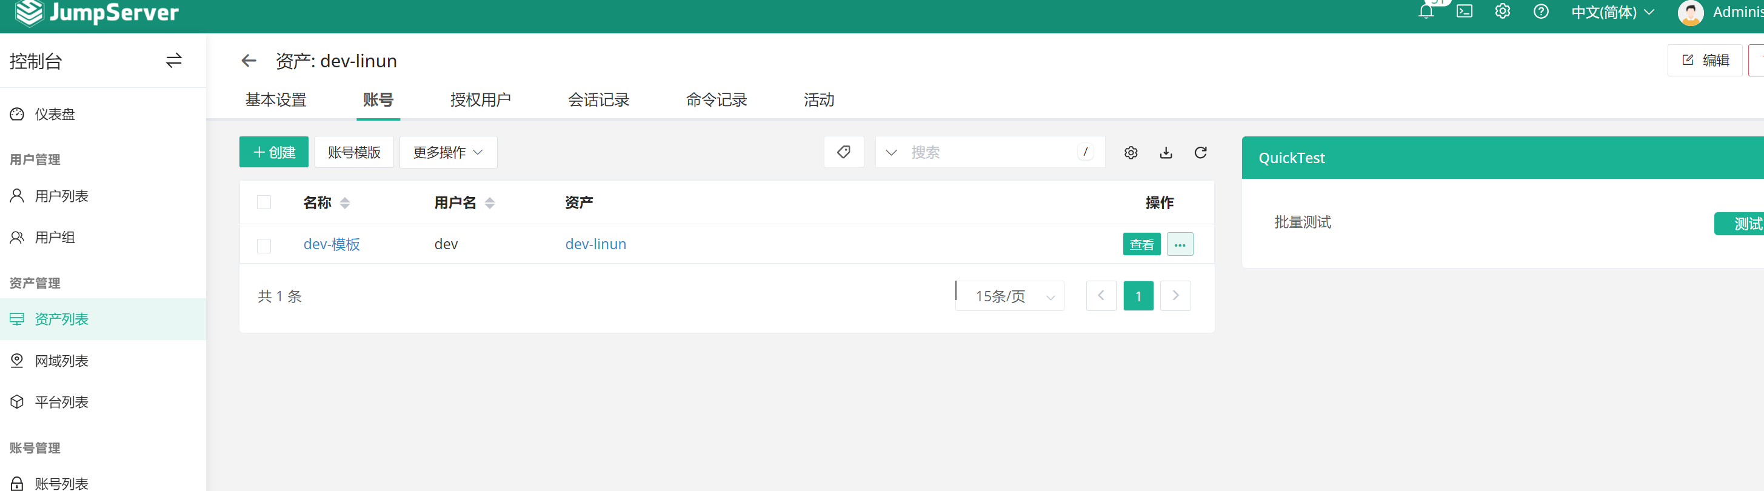
Task: Switch to the 会话记录 tab
Action: click(598, 100)
